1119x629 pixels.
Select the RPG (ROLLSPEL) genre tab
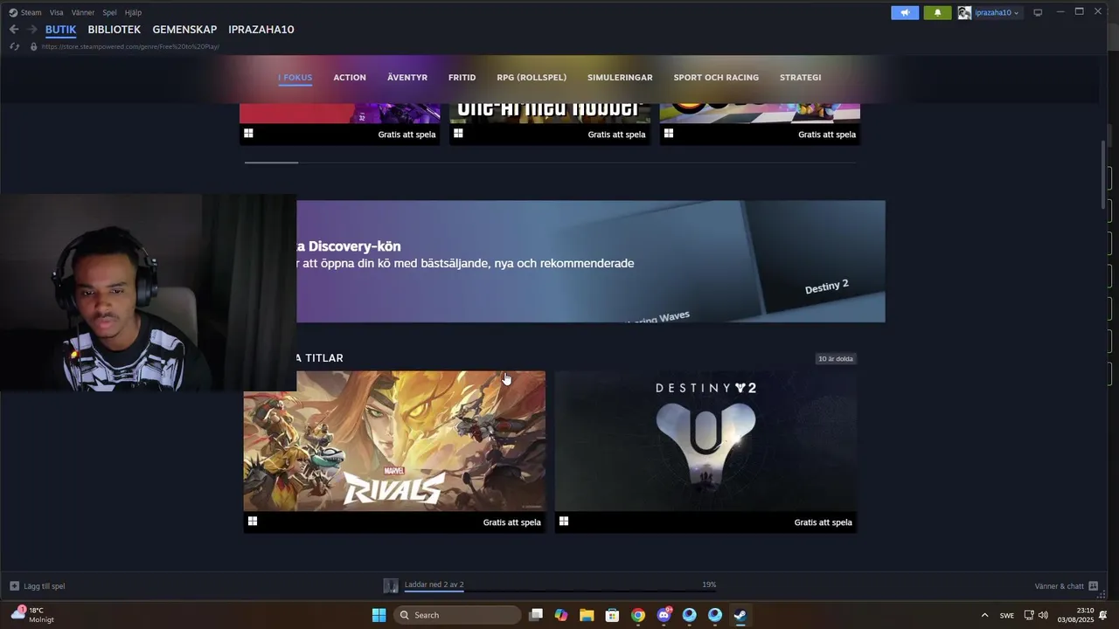point(532,78)
